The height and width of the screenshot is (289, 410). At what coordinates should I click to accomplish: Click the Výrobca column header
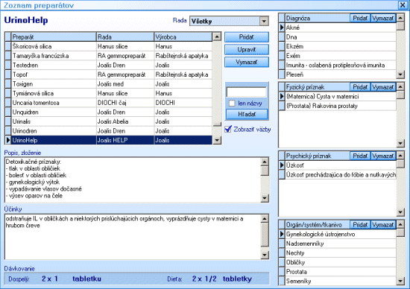183,36
